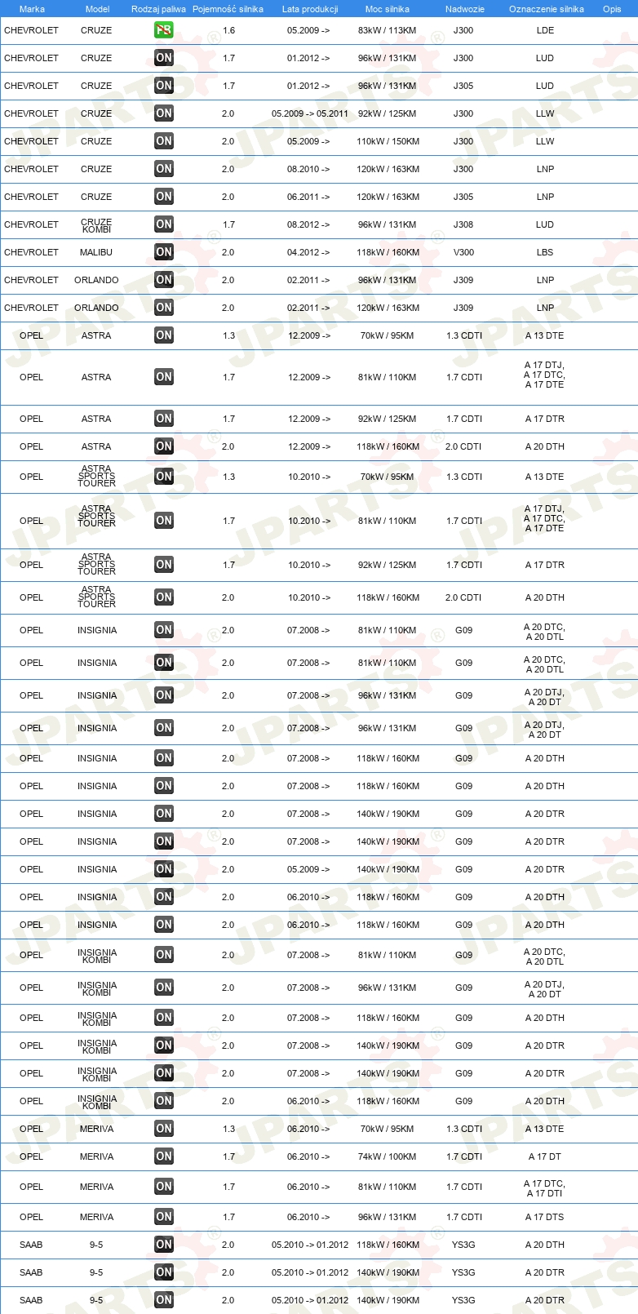Select the V300 body code cell

[463, 252]
